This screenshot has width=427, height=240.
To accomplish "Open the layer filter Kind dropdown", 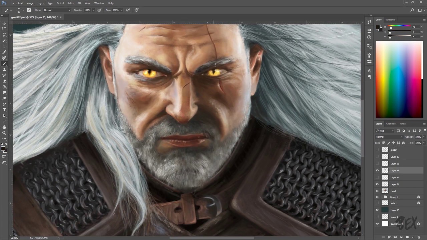I will [x=385, y=131].
